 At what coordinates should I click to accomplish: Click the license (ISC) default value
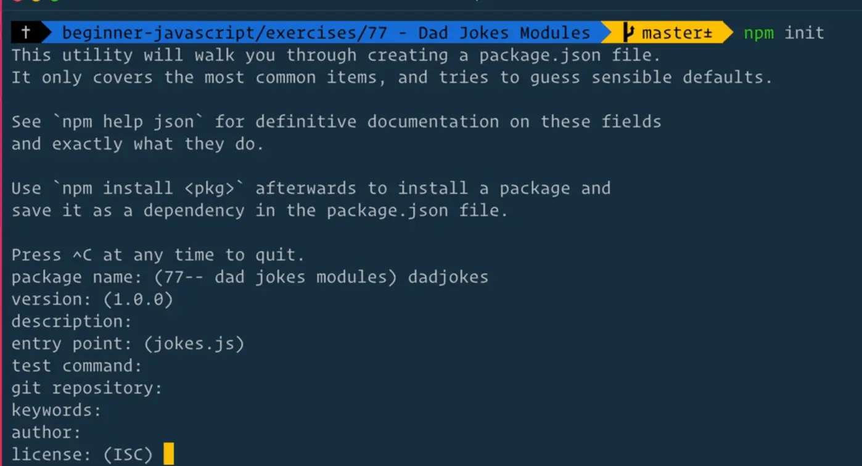pyautogui.click(x=128, y=454)
